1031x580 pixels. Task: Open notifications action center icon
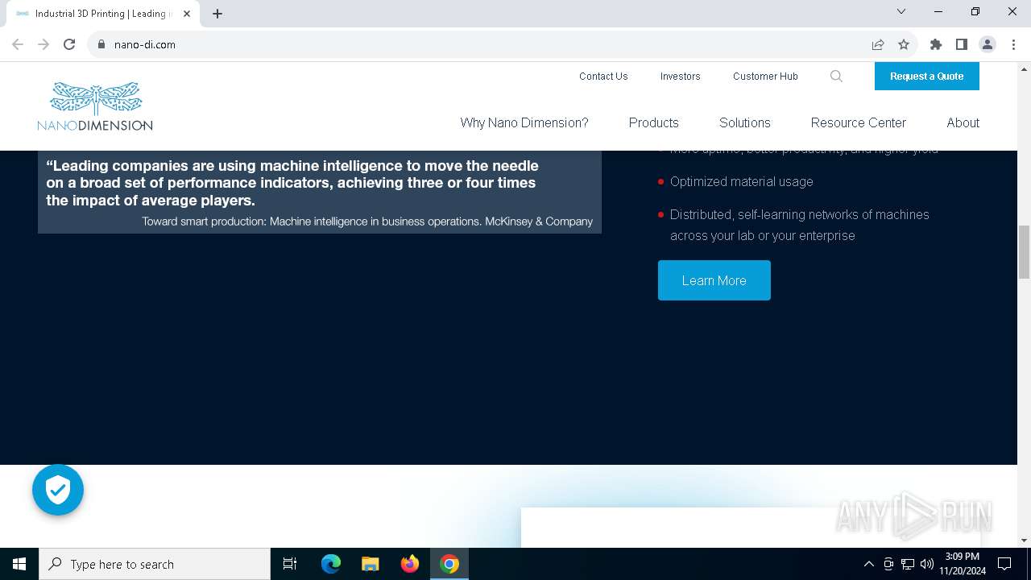pos(1004,564)
